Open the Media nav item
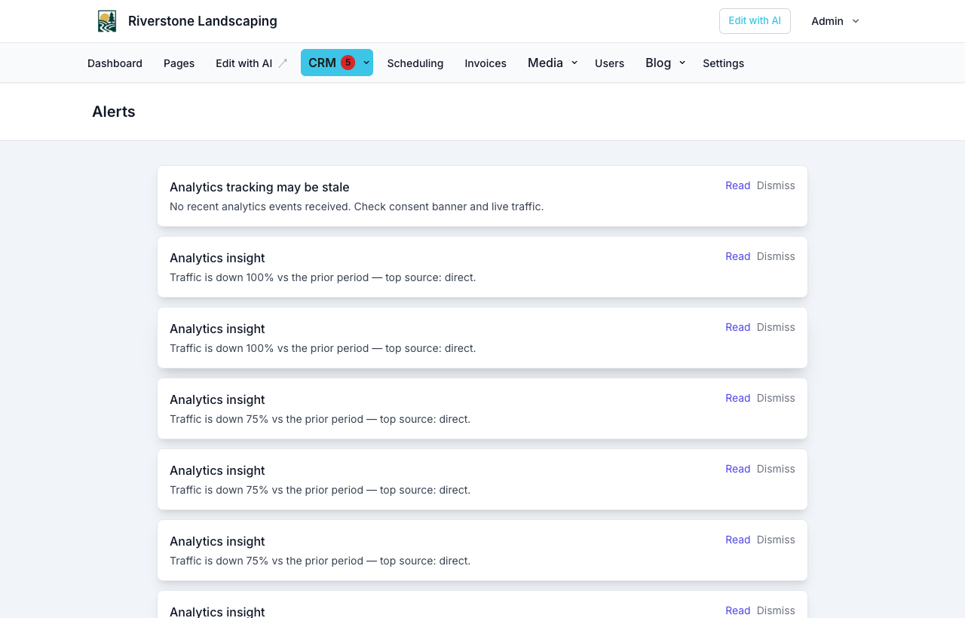965x618 pixels. [545, 63]
